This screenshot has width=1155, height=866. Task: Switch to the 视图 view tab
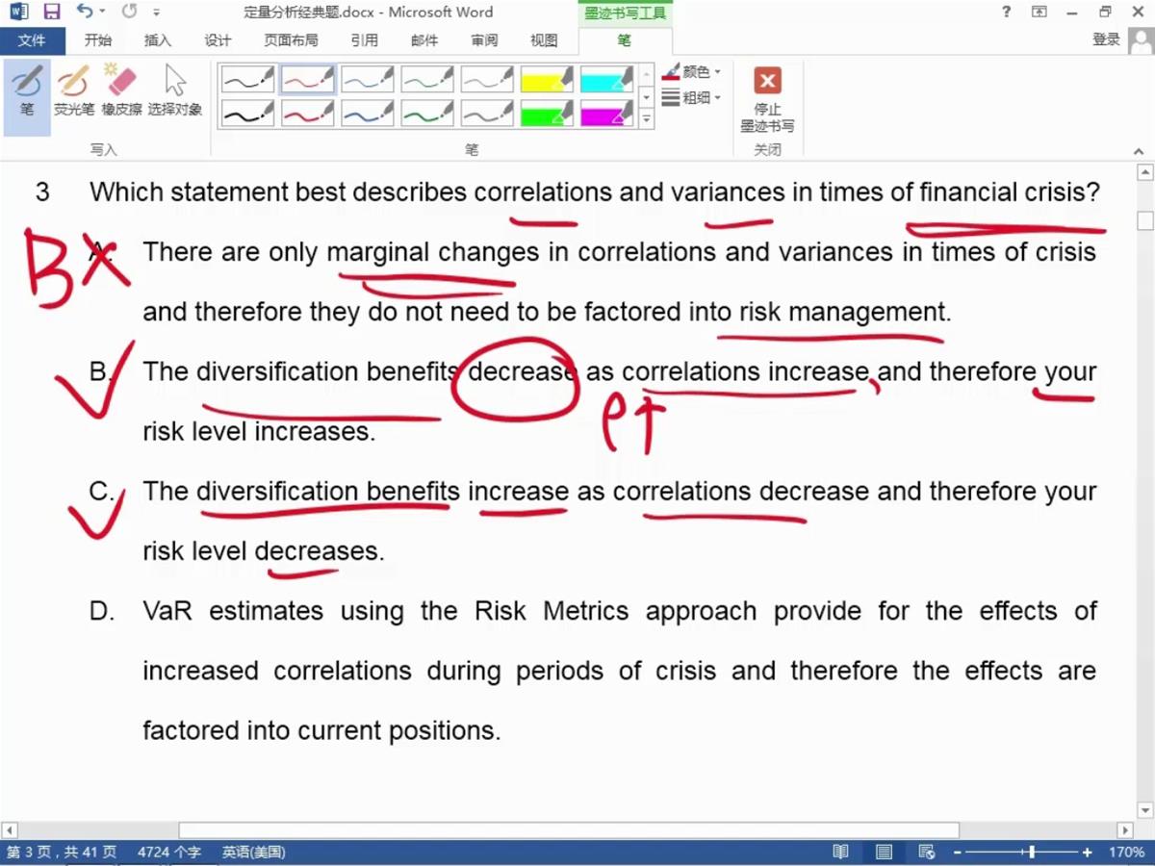(x=544, y=40)
